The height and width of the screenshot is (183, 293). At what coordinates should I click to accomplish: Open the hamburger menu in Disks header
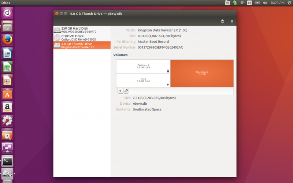click(232, 21)
